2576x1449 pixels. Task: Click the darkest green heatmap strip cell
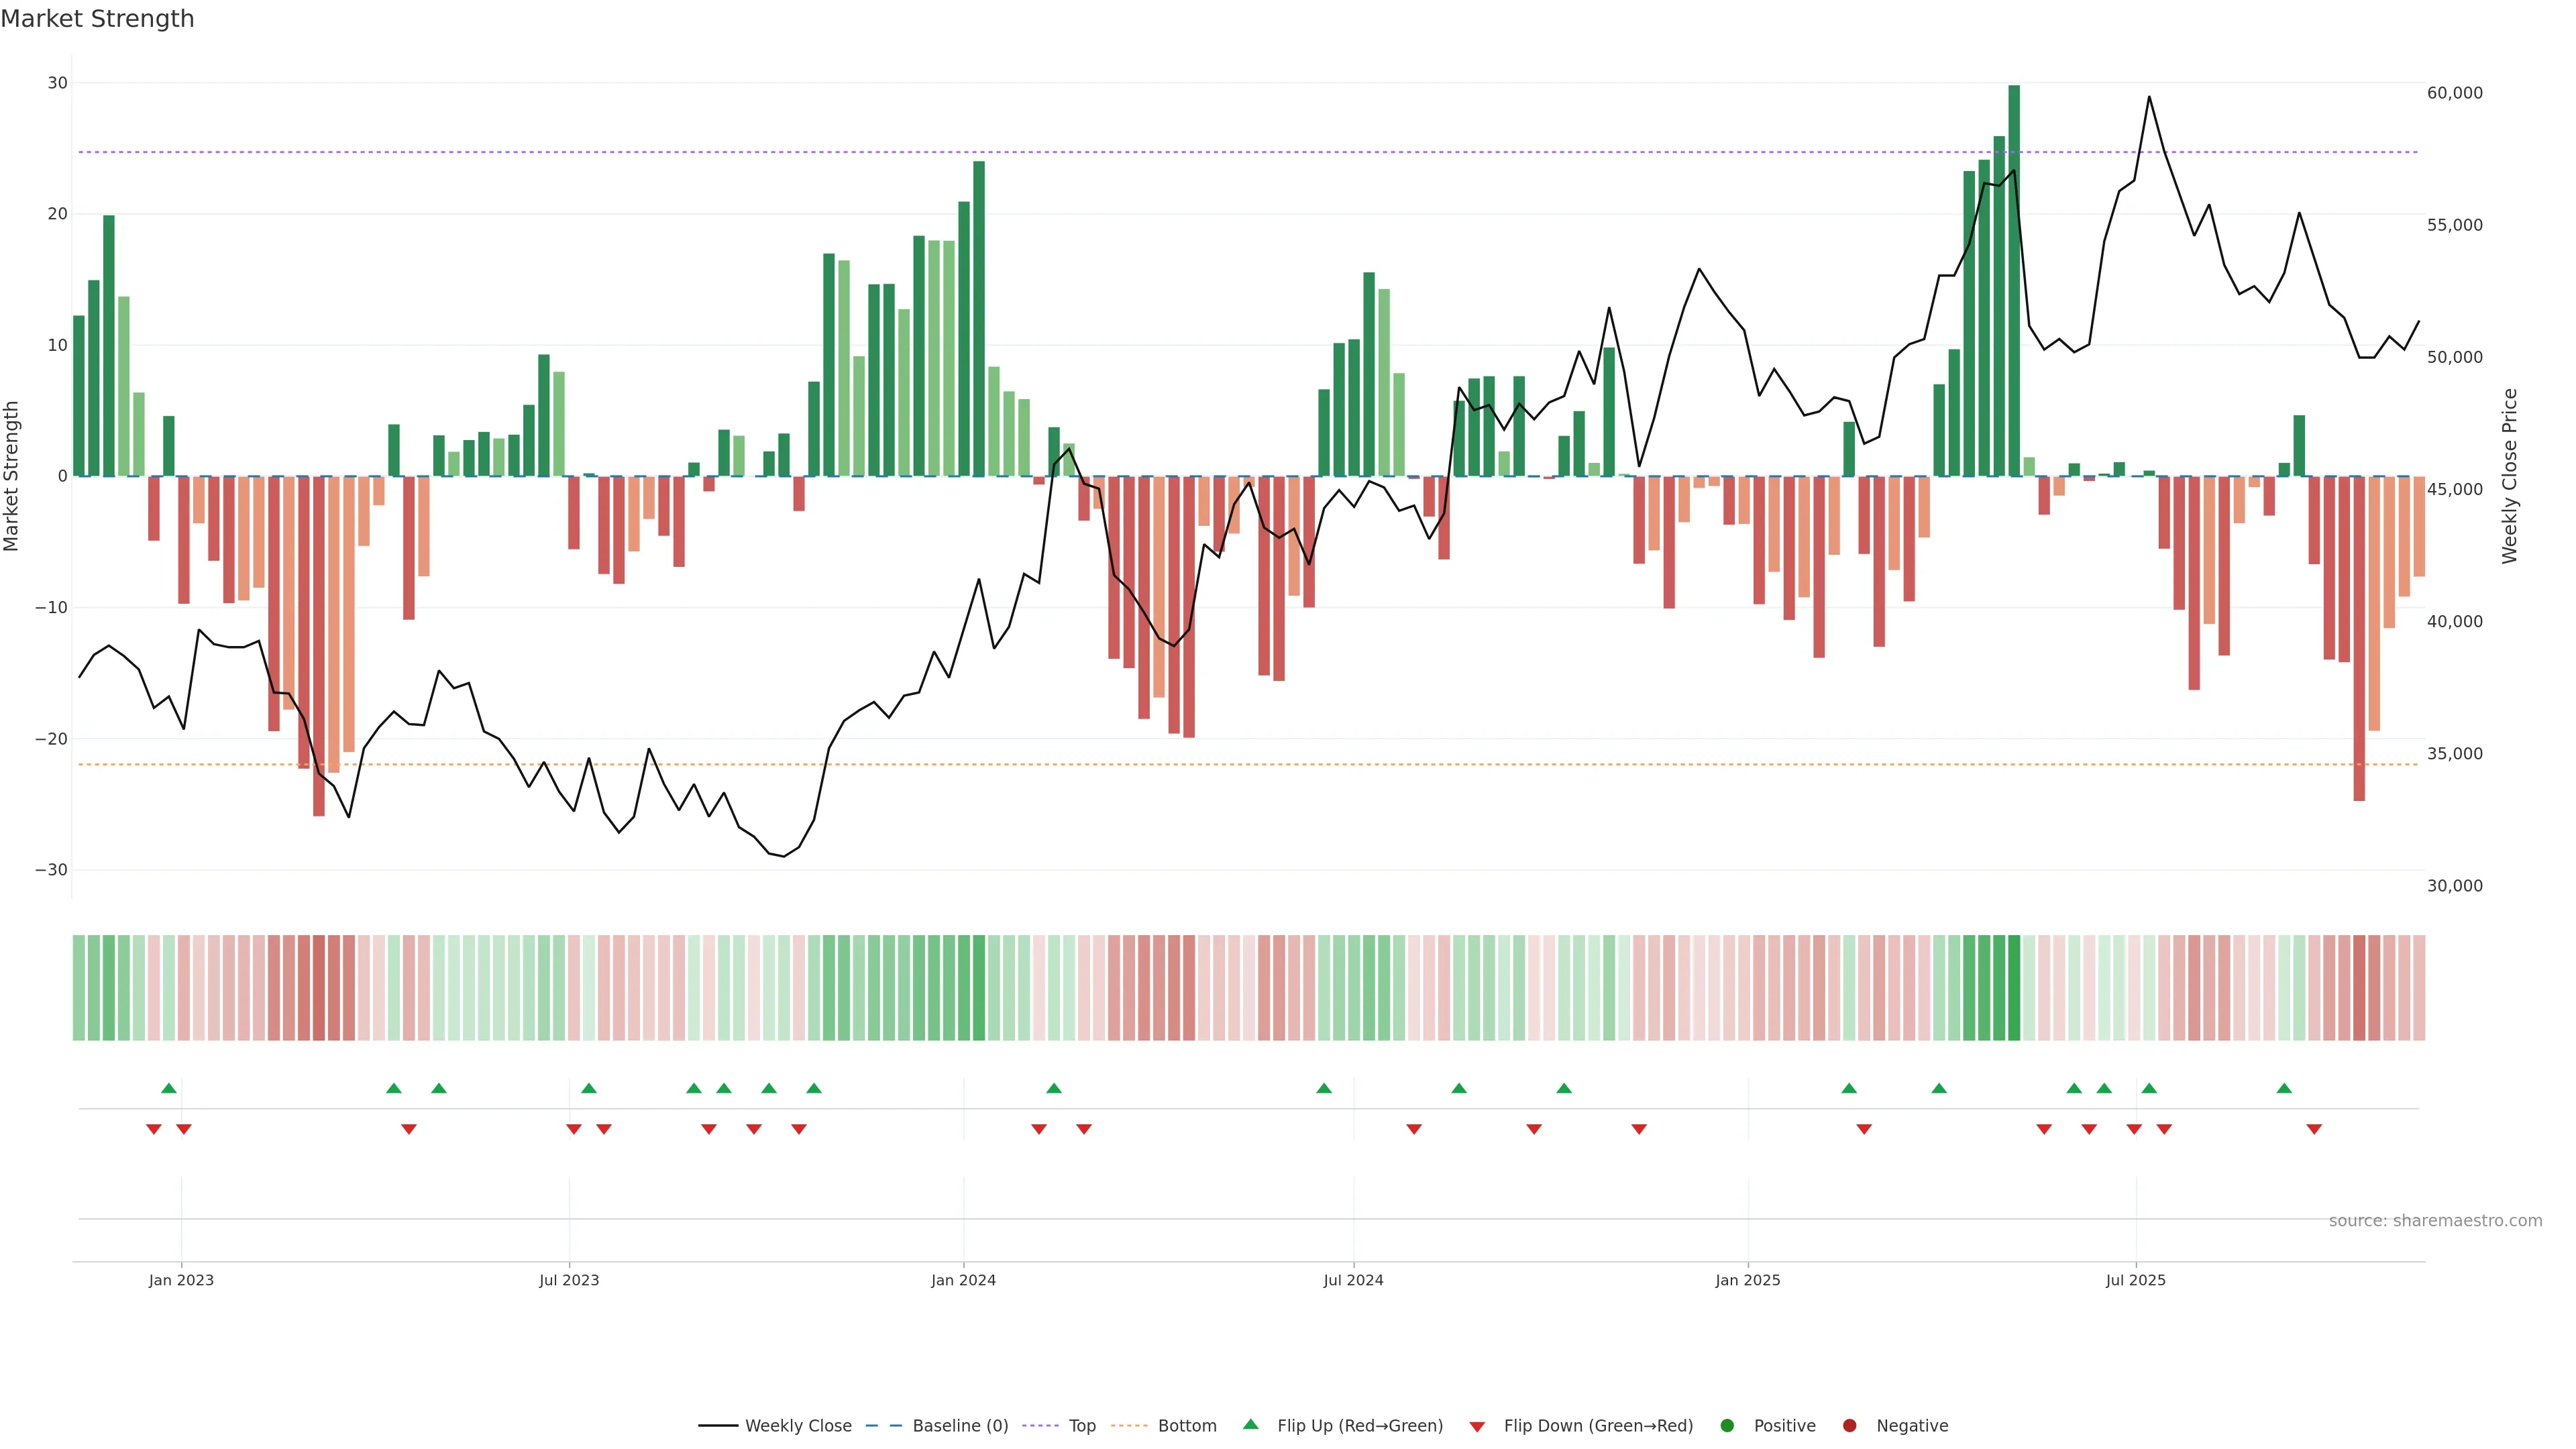pyautogui.click(x=2014, y=988)
